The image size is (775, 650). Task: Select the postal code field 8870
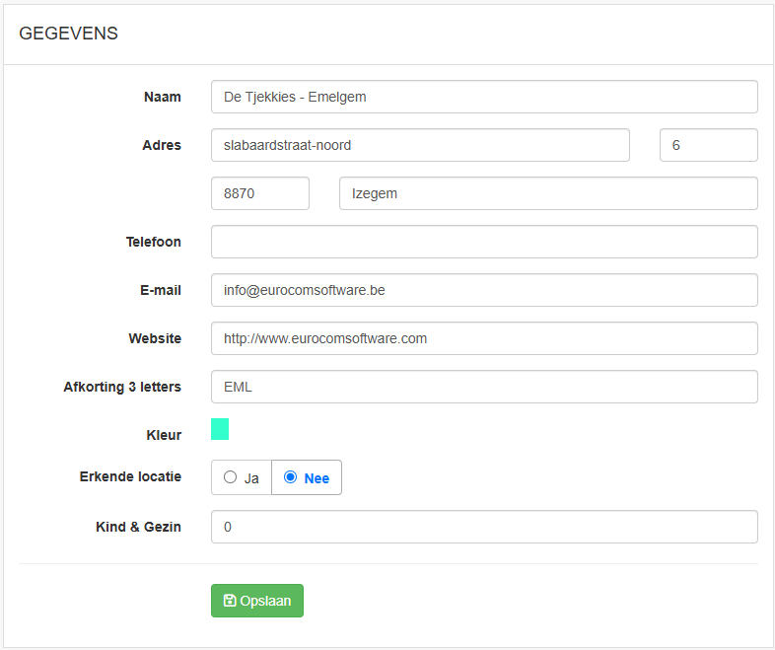click(x=260, y=193)
